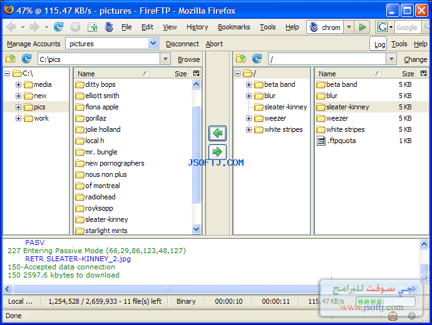Toggle the Log panel button
The image size is (432, 325).
click(x=379, y=44)
